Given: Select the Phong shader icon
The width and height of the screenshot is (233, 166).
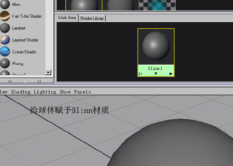Looking at the screenshot, I should (x=5, y=64).
